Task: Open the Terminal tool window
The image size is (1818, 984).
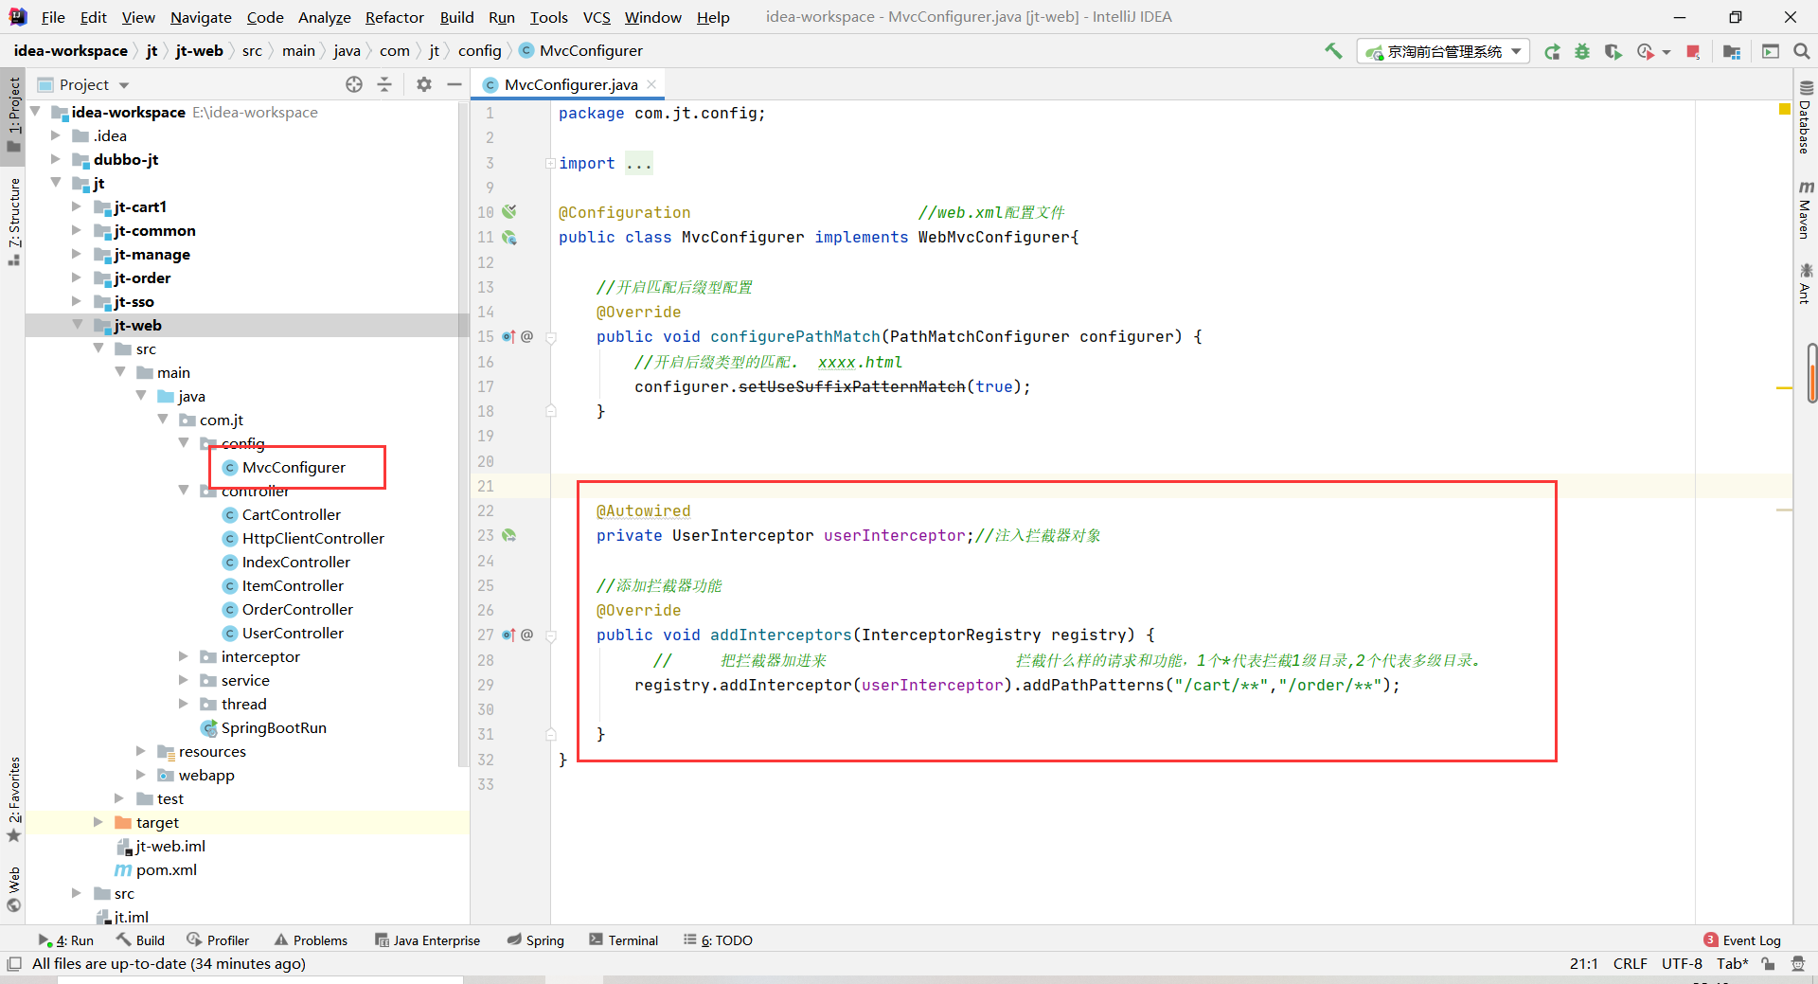Action: pos(624,939)
